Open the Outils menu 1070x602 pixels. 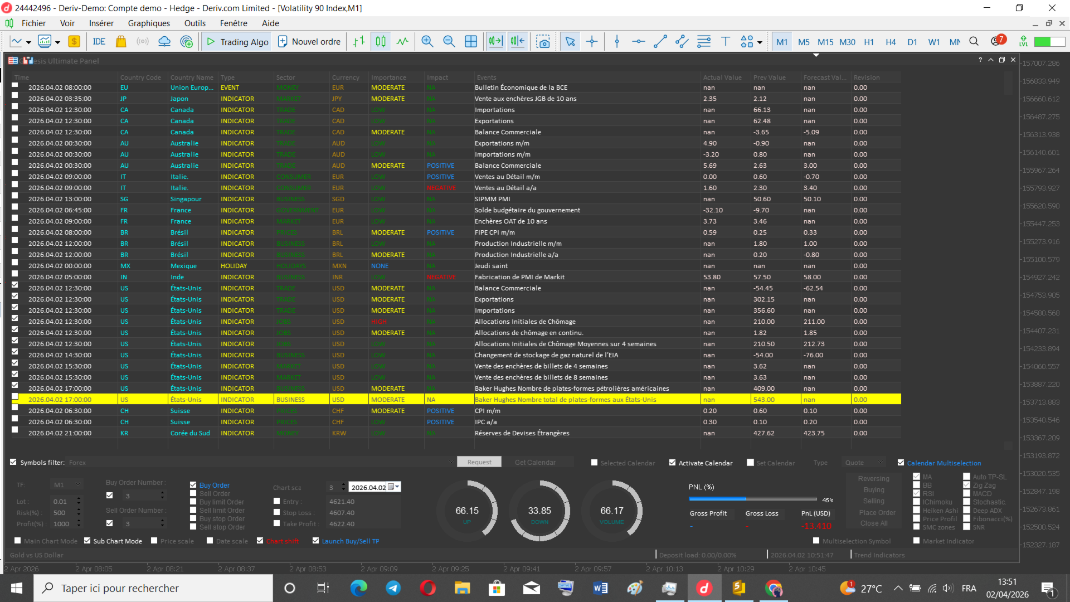[195, 23]
